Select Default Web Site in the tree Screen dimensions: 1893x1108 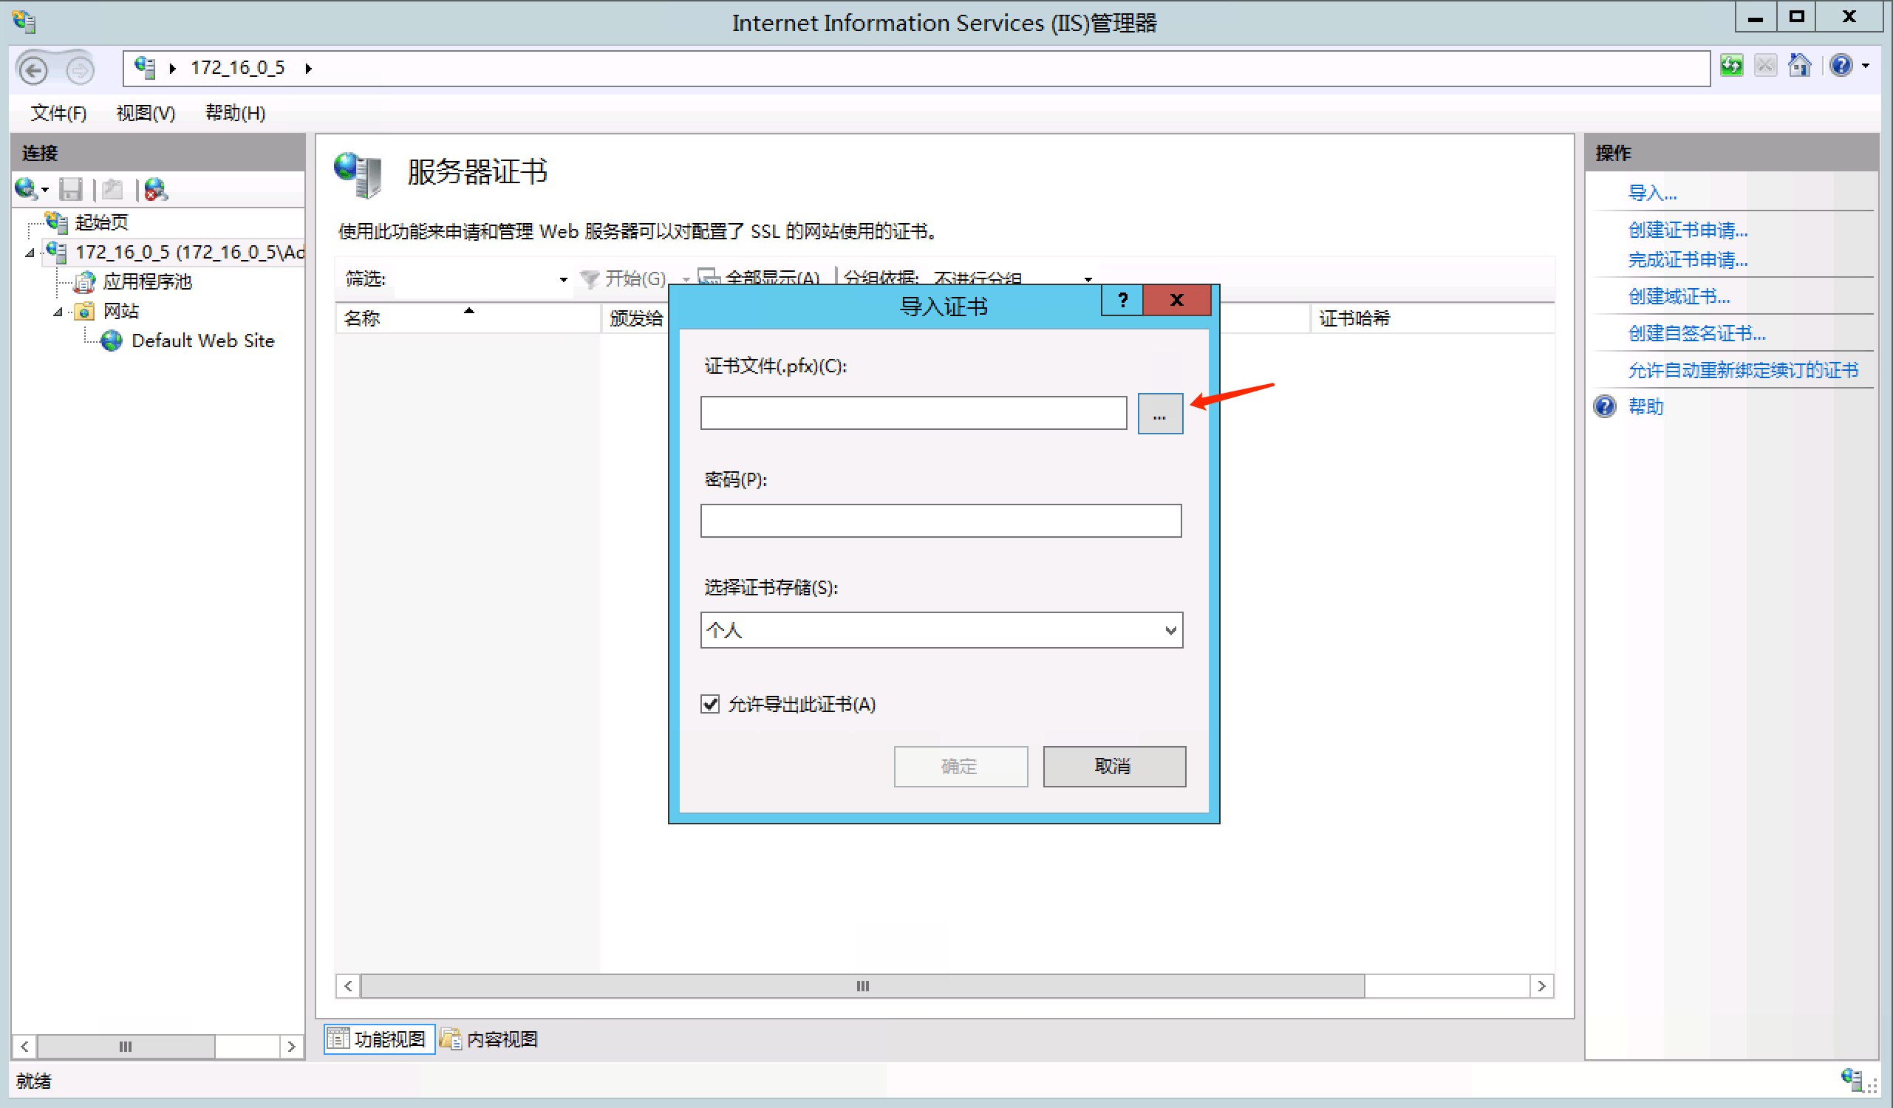point(202,341)
